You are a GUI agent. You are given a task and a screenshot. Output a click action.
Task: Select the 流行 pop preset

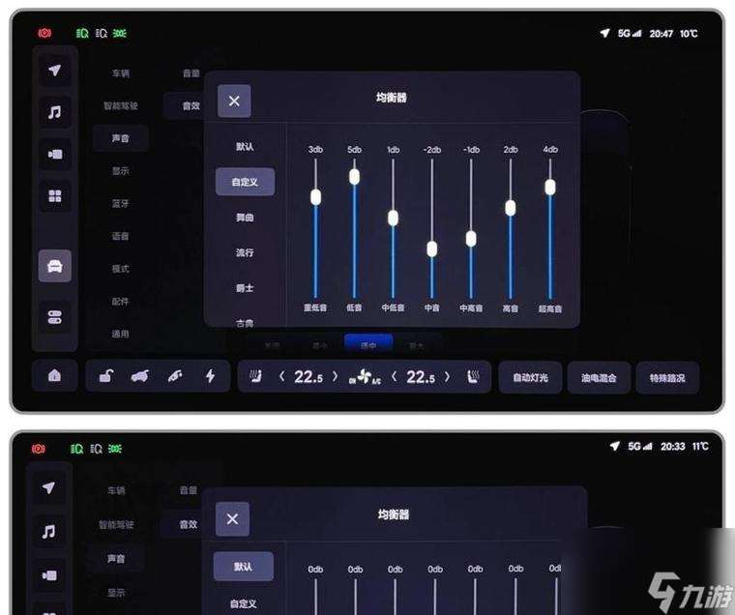245,252
